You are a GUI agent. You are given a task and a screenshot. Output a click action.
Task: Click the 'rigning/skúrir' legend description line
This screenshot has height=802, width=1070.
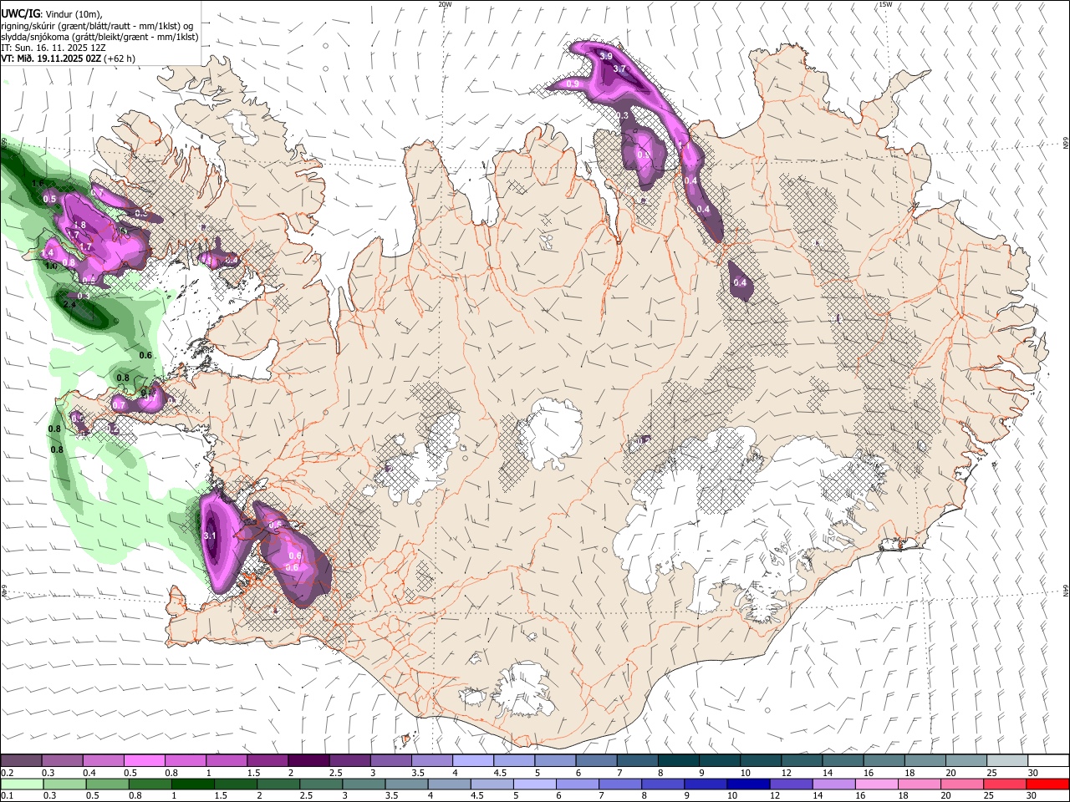click(97, 25)
